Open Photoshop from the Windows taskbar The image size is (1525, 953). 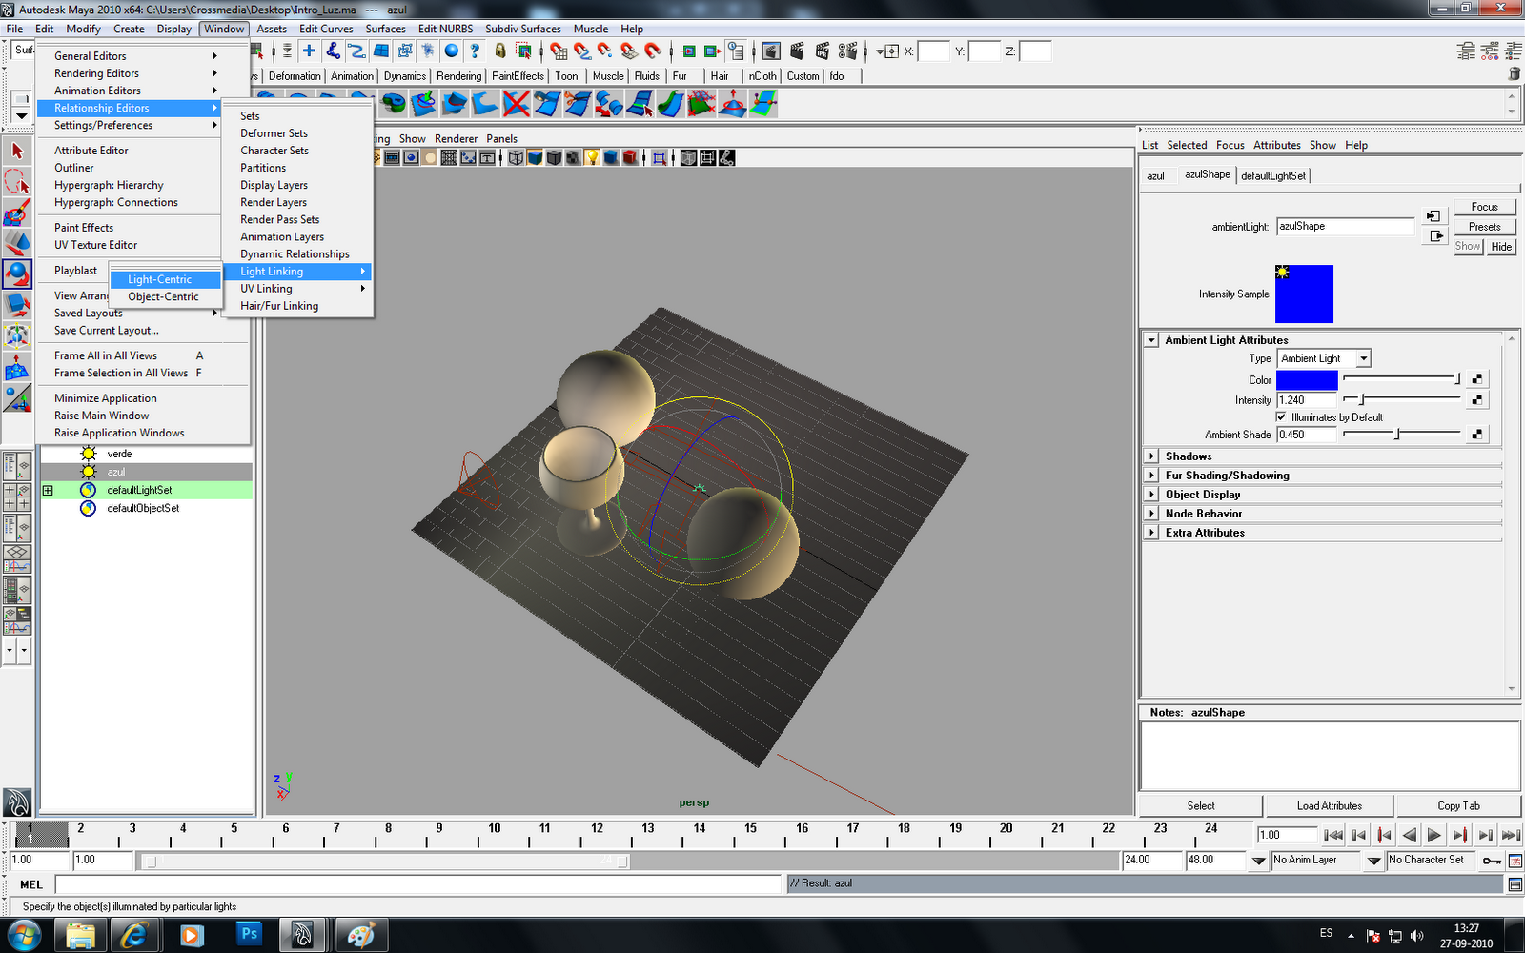[249, 934]
